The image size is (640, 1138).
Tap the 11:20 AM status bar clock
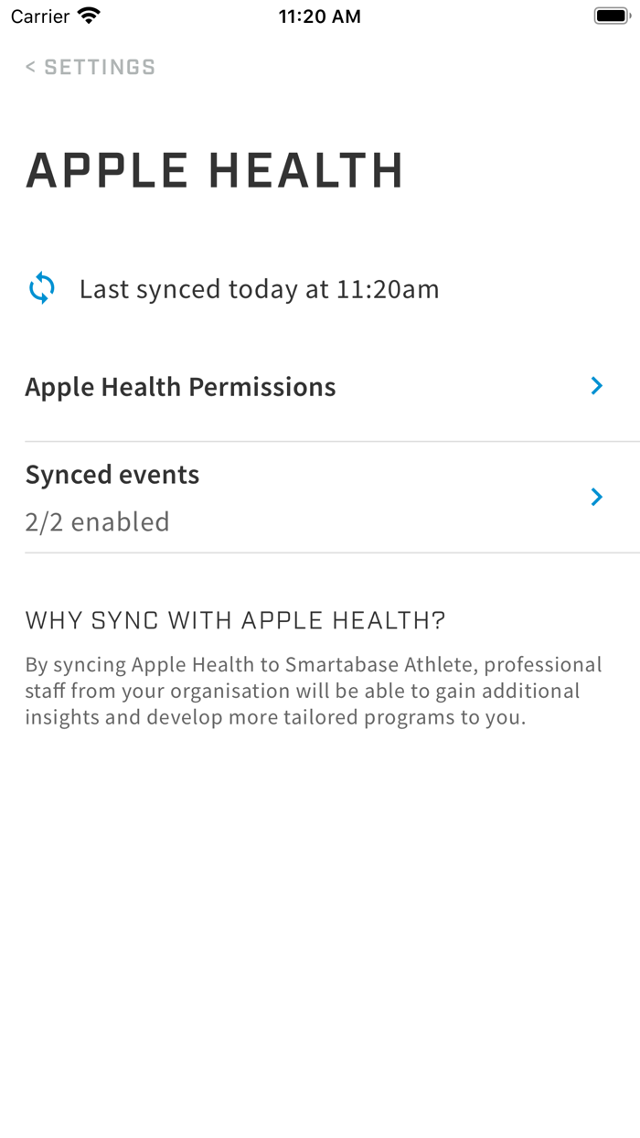(x=319, y=16)
